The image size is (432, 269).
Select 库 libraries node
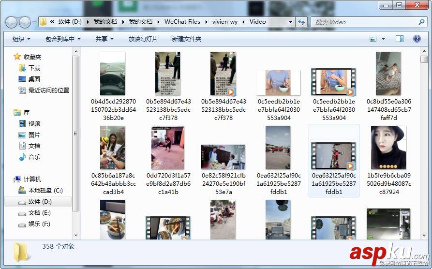pos(21,112)
